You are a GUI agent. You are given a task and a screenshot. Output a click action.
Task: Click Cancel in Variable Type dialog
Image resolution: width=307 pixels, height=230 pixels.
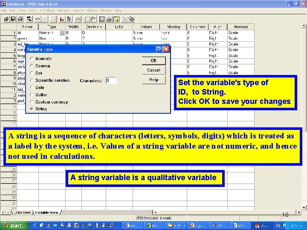tap(153, 70)
